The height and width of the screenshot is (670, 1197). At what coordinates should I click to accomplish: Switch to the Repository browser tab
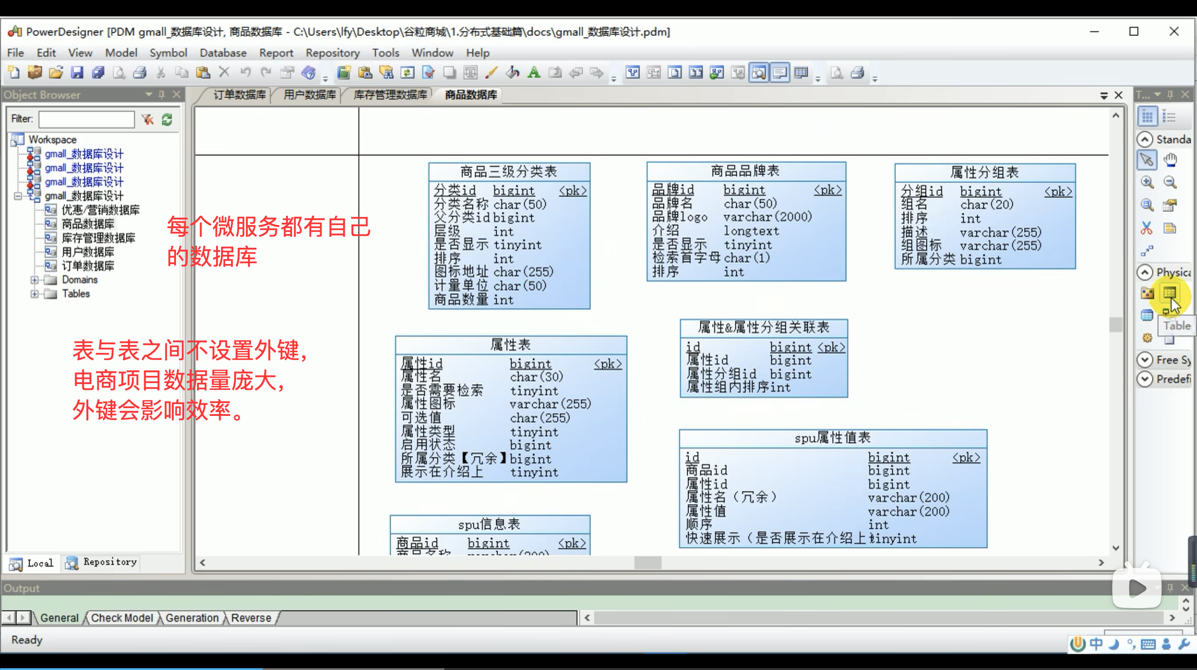click(x=101, y=562)
